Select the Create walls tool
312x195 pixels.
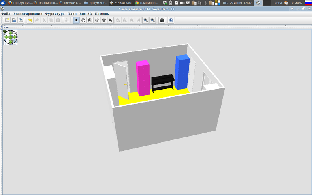coord(90,20)
